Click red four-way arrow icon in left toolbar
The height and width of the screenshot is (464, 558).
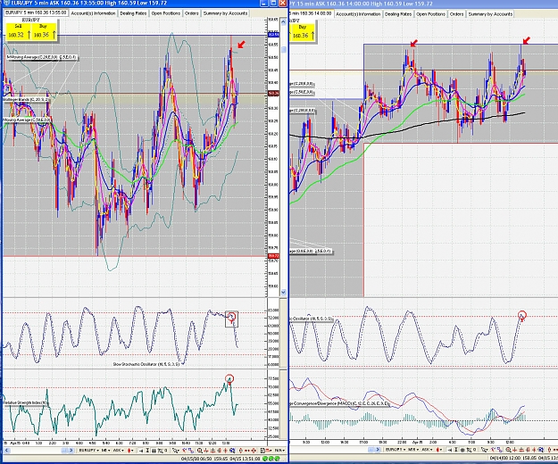tap(254, 451)
